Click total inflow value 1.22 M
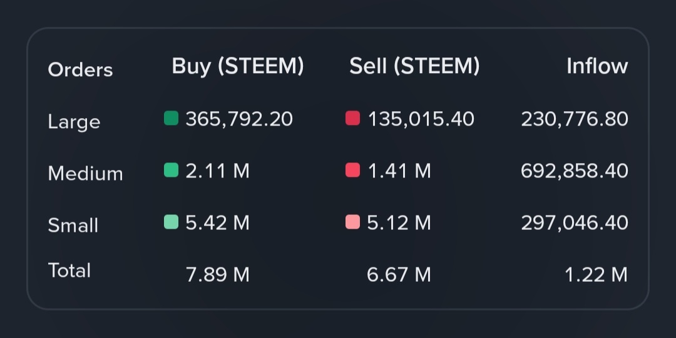 [x=597, y=275]
